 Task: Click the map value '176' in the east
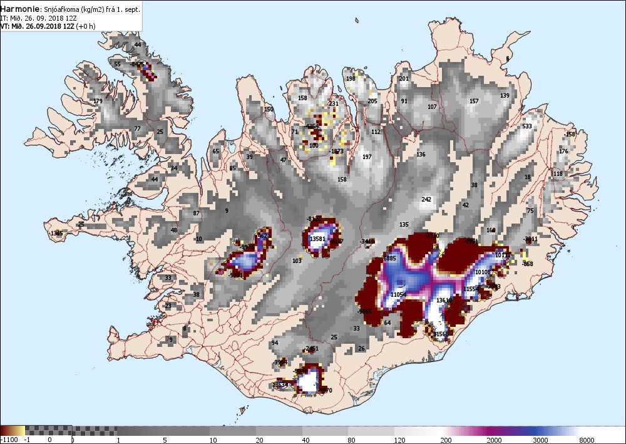pyautogui.click(x=563, y=152)
